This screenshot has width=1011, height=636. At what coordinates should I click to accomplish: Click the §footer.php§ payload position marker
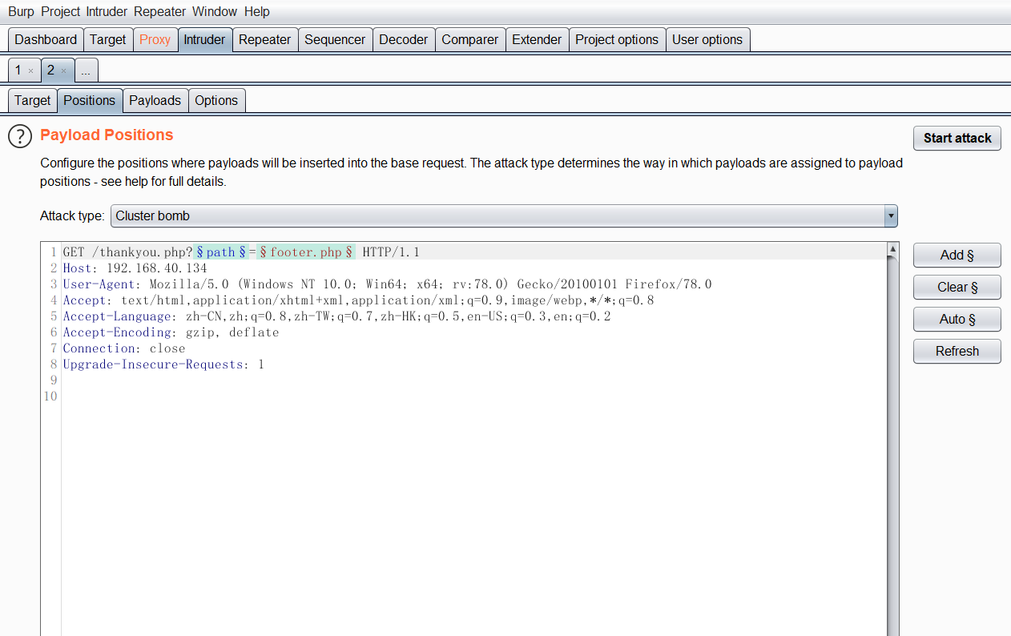(x=306, y=252)
